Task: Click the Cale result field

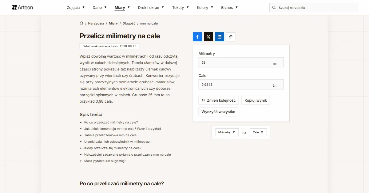Action: [x=241, y=85]
